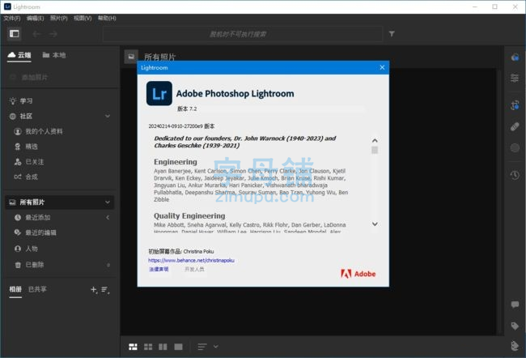This screenshot has width=526, height=358.
Task: Click the Engineering credits heading
Action: [176, 162]
